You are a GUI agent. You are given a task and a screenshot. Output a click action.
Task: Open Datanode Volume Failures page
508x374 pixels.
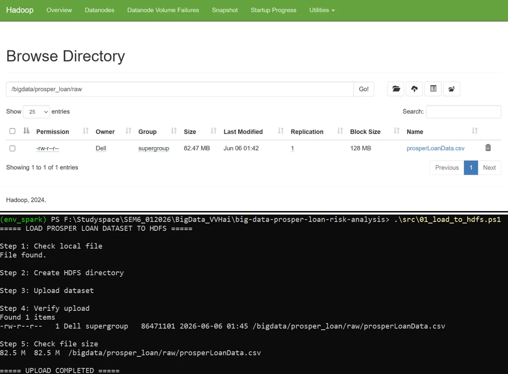163,10
